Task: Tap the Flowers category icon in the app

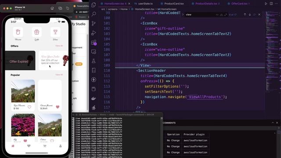Action: coord(18,32)
